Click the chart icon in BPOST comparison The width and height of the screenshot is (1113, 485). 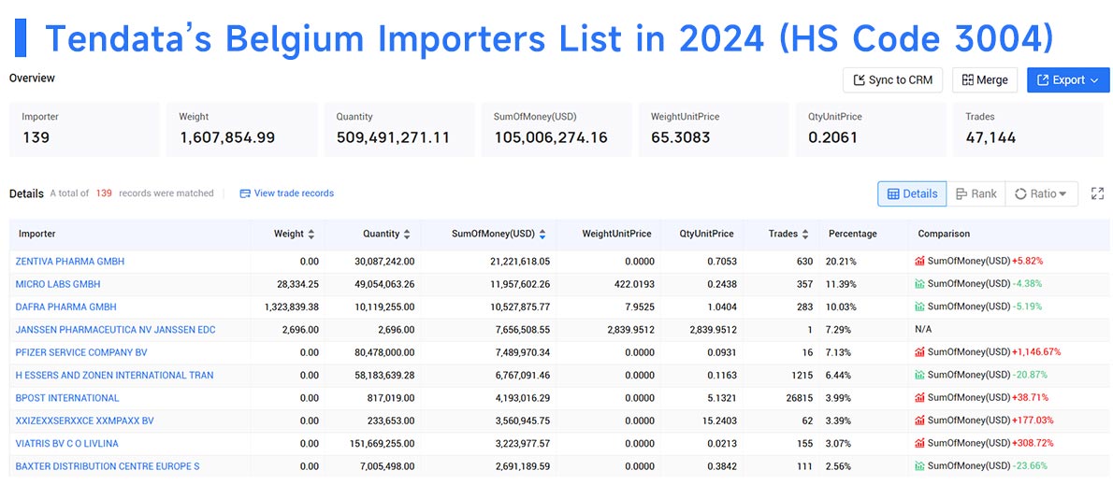(x=920, y=397)
